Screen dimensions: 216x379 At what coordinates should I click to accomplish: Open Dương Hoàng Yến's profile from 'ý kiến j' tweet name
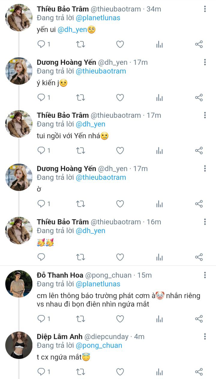point(66,62)
